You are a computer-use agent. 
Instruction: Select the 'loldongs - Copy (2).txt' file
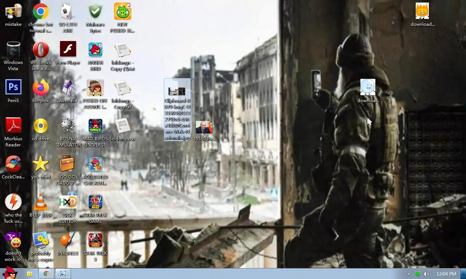(x=123, y=56)
